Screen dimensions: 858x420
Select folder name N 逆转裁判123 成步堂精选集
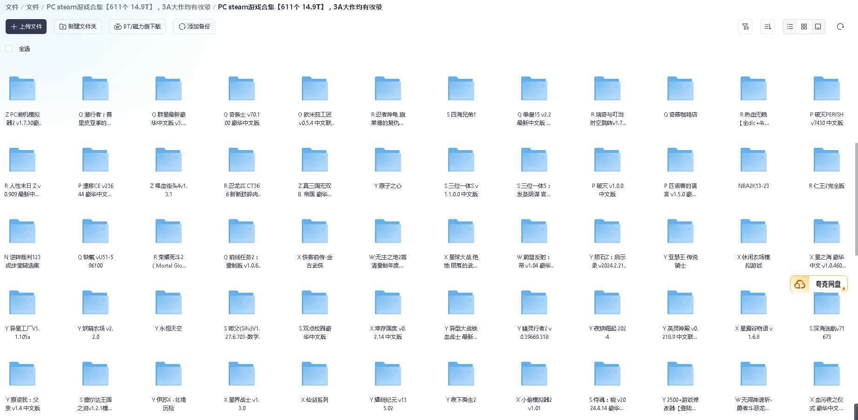point(22,261)
